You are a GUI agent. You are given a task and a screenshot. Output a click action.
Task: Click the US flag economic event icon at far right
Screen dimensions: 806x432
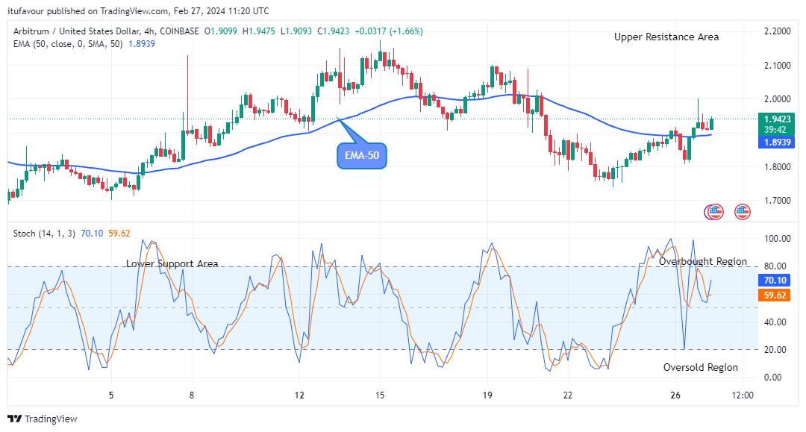click(x=743, y=212)
